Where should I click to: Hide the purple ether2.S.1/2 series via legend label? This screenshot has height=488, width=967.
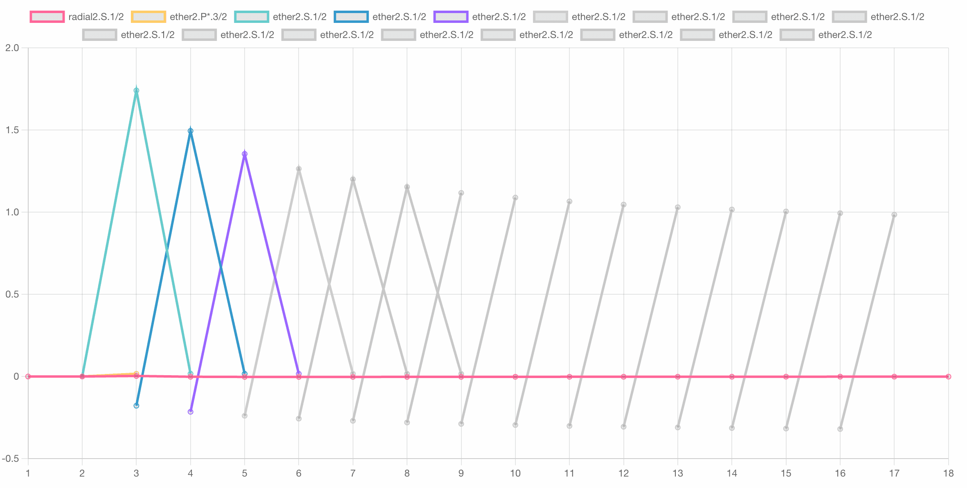499,17
